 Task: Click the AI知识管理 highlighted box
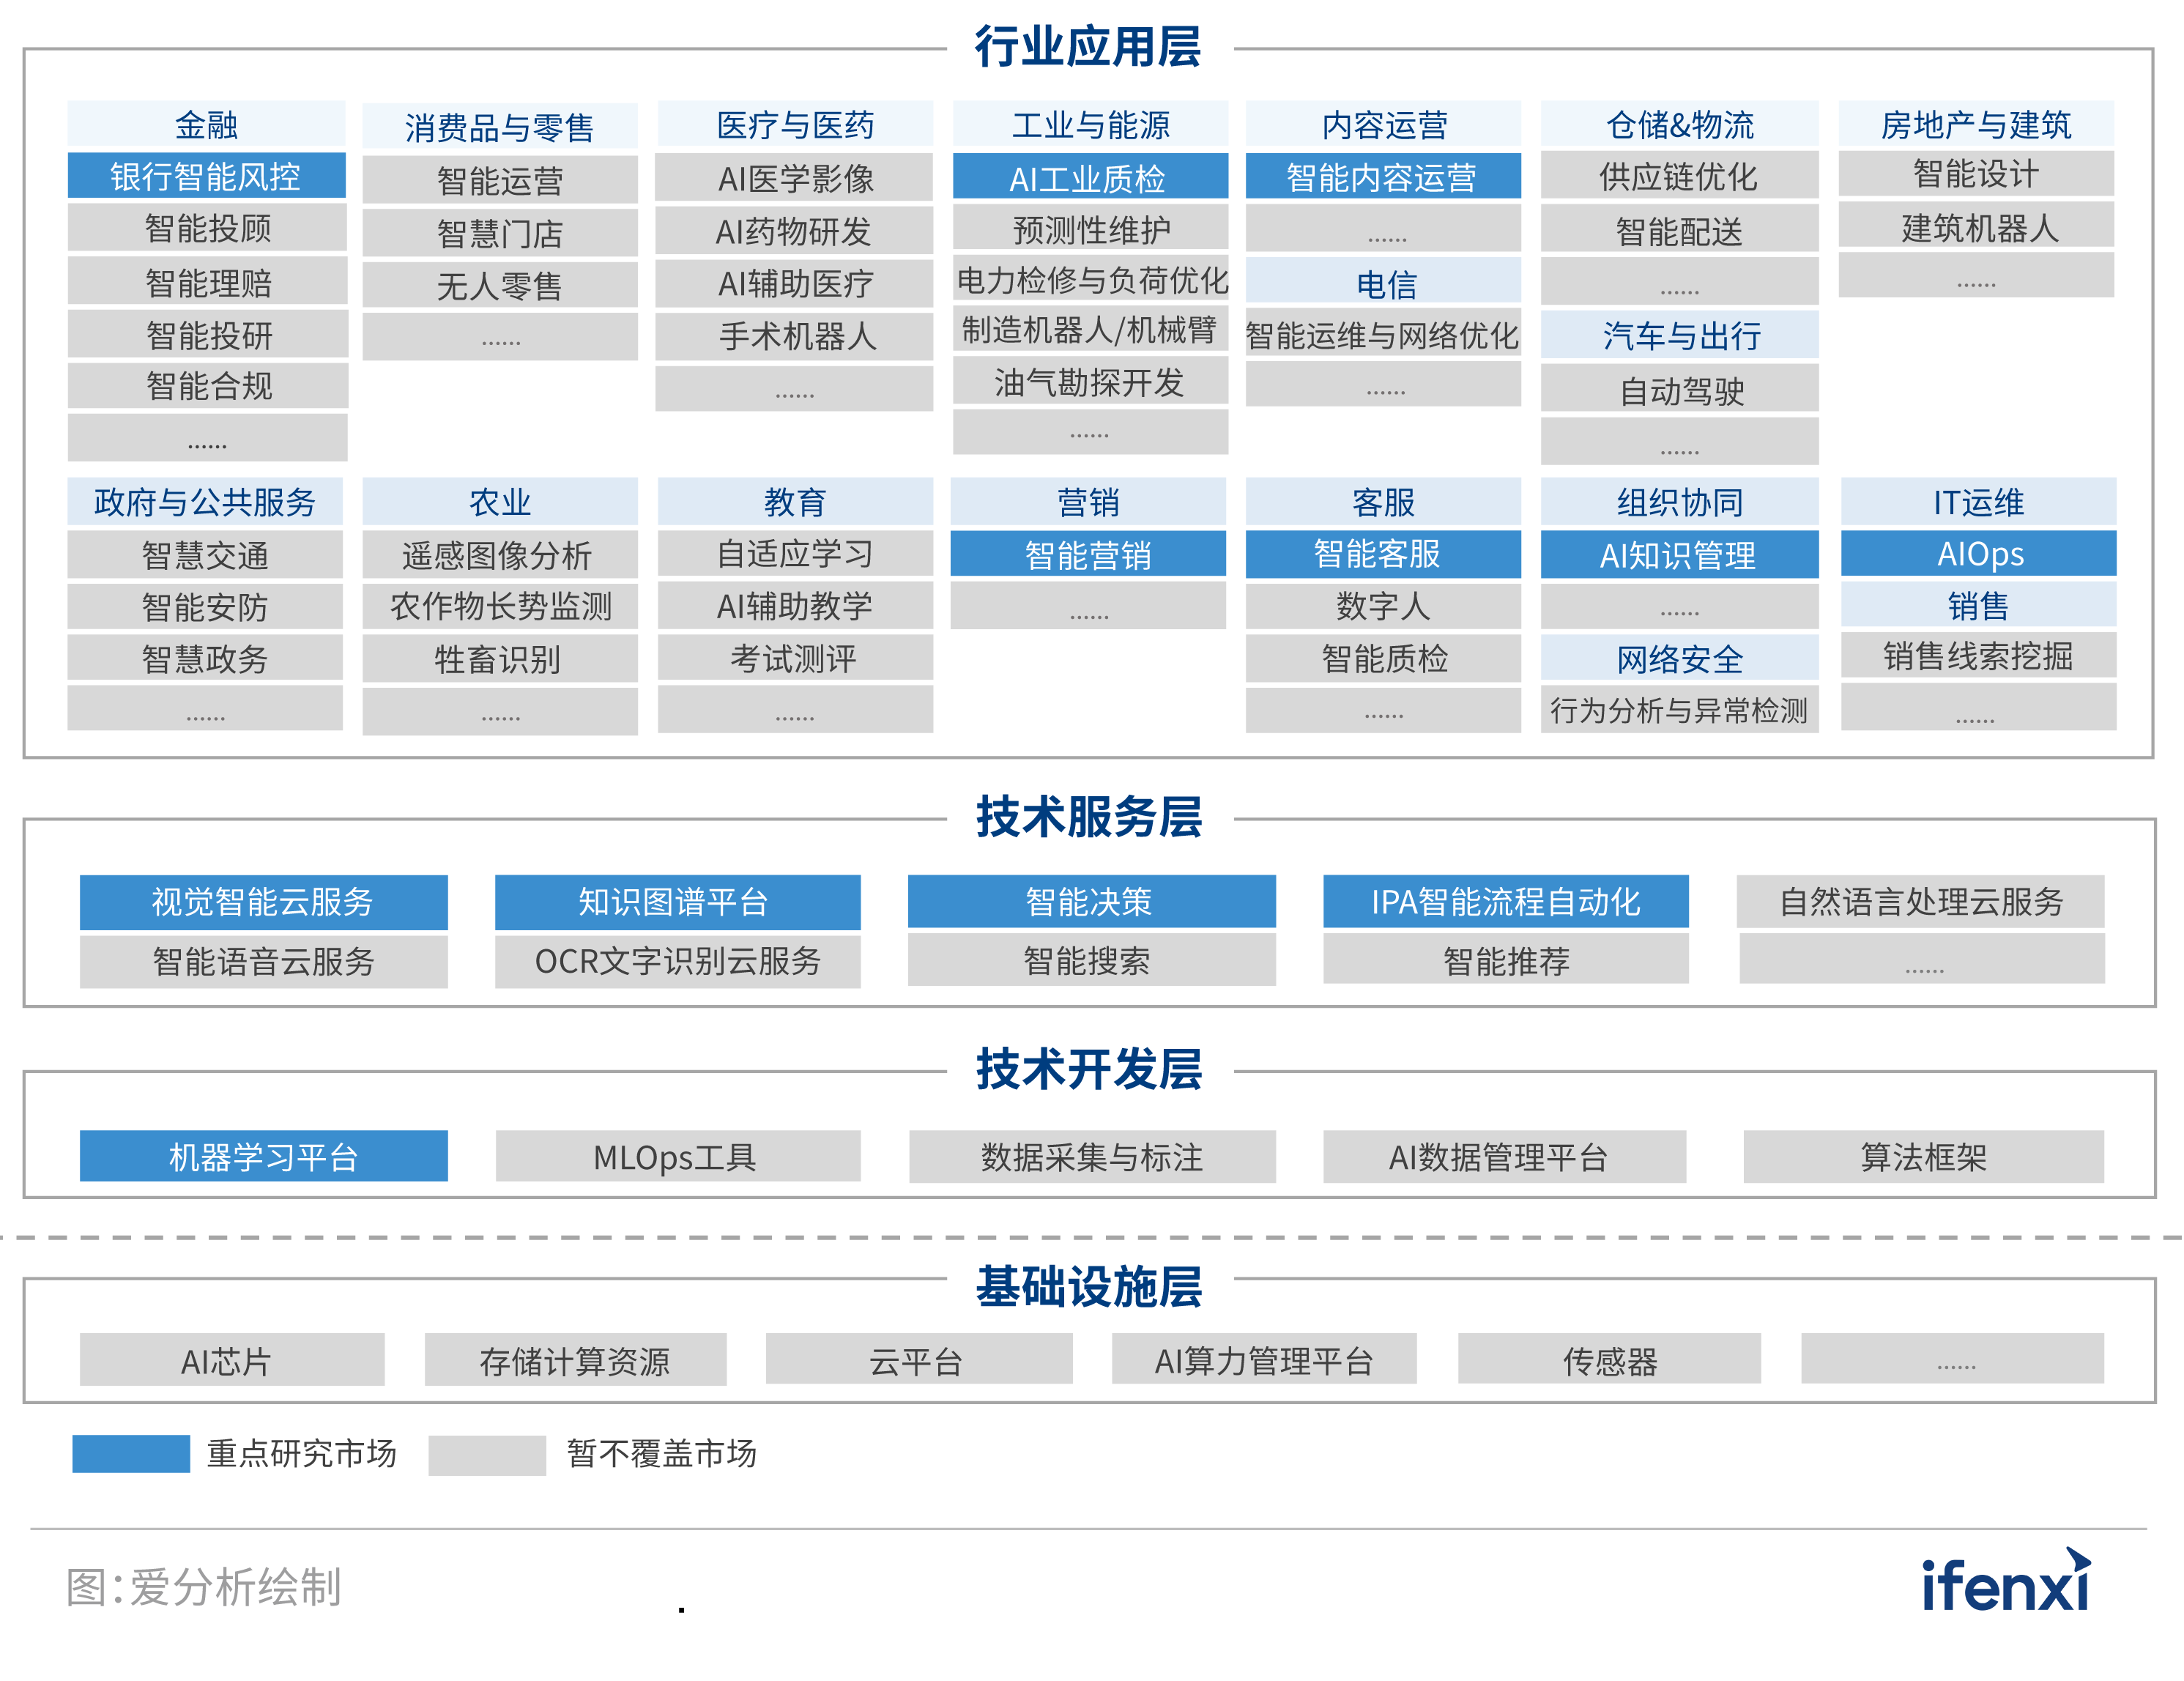click(1679, 554)
